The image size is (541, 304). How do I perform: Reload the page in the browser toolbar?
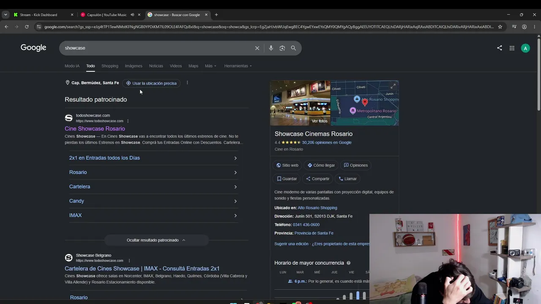pyautogui.click(x=27, y=27)
